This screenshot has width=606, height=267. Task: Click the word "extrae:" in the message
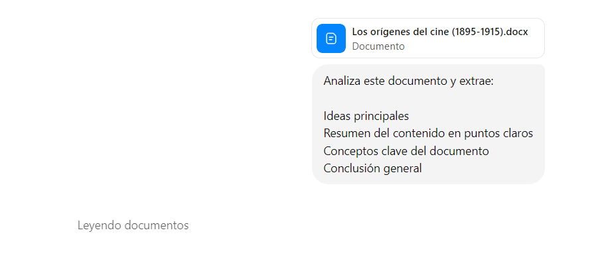coord(476,81)
